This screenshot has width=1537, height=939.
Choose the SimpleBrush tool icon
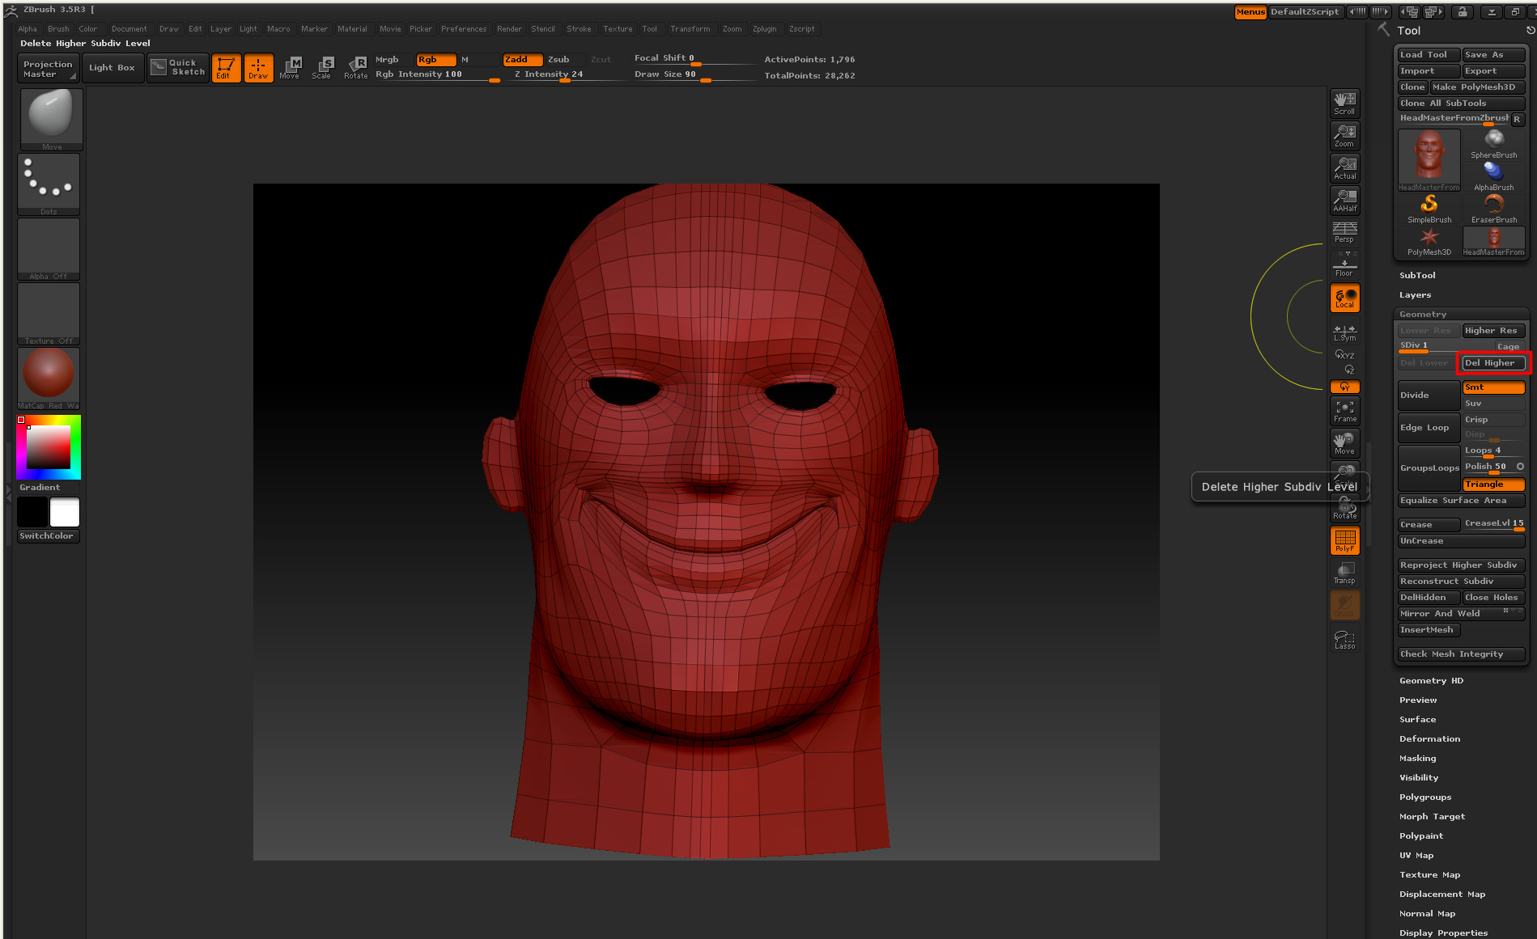(x=1429, y=207)
